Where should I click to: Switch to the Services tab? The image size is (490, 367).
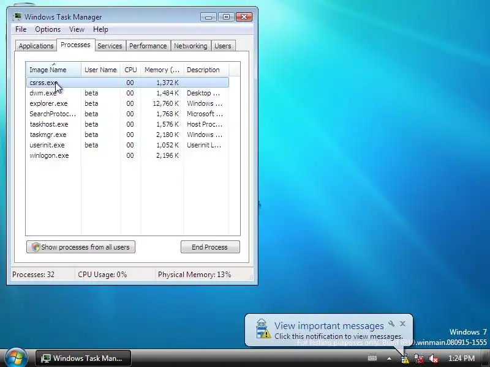pos(110,46)
